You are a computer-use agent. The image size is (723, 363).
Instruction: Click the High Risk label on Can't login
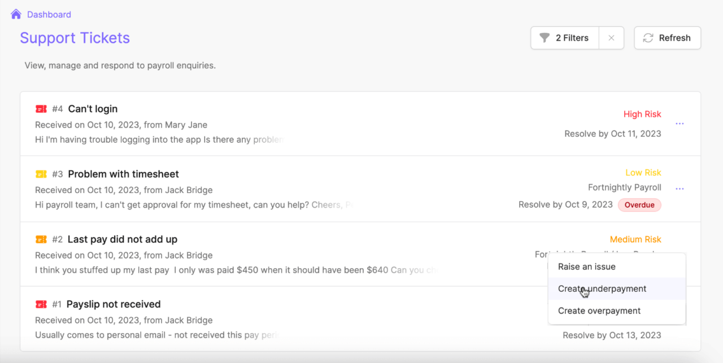pyautogui.click(x=642, y=113)
